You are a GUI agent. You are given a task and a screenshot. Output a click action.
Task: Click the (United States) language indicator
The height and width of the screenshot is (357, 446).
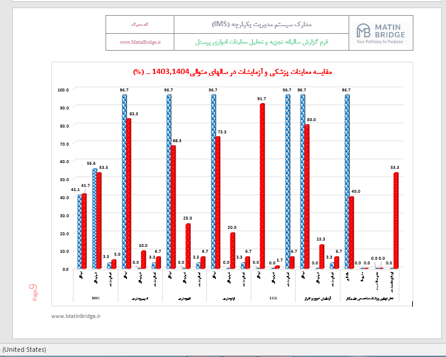click(x=23, y=349)
